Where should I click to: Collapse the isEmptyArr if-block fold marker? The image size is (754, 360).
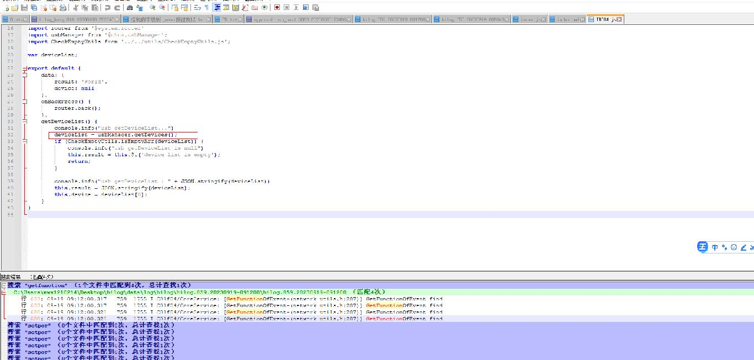[25, 141]
